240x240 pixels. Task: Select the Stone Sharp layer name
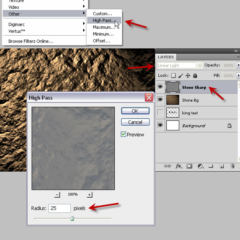pos(194,87)
